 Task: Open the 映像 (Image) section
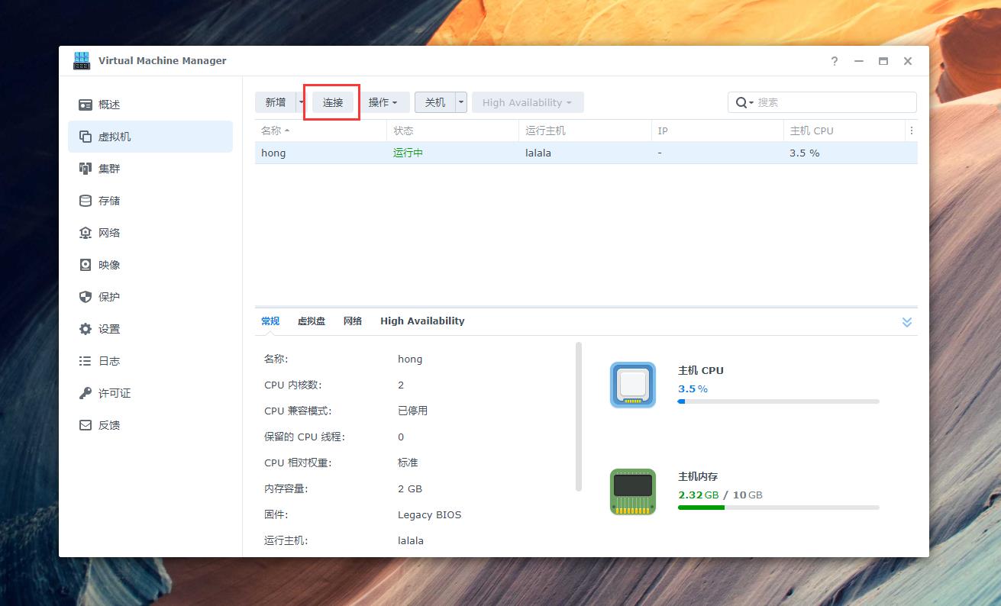(x=109, y=264)
